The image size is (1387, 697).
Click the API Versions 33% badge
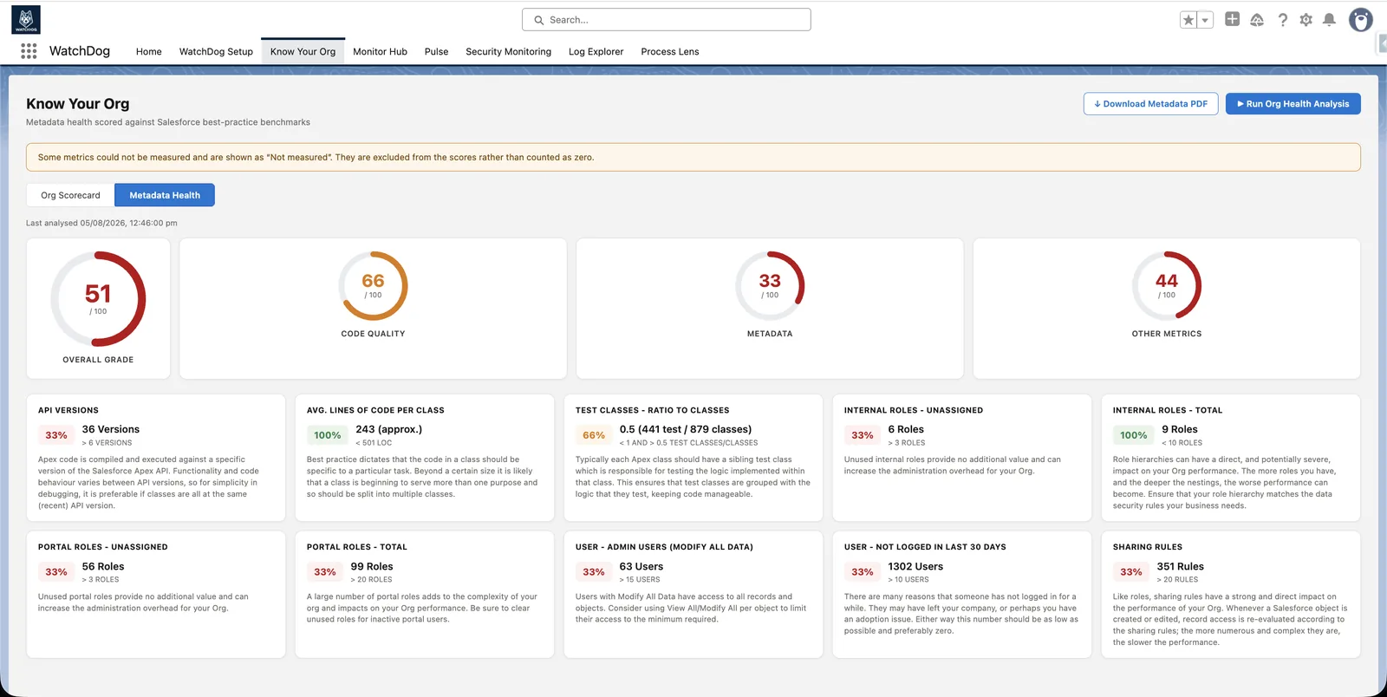pyautogui.click(x=56, y=435)
